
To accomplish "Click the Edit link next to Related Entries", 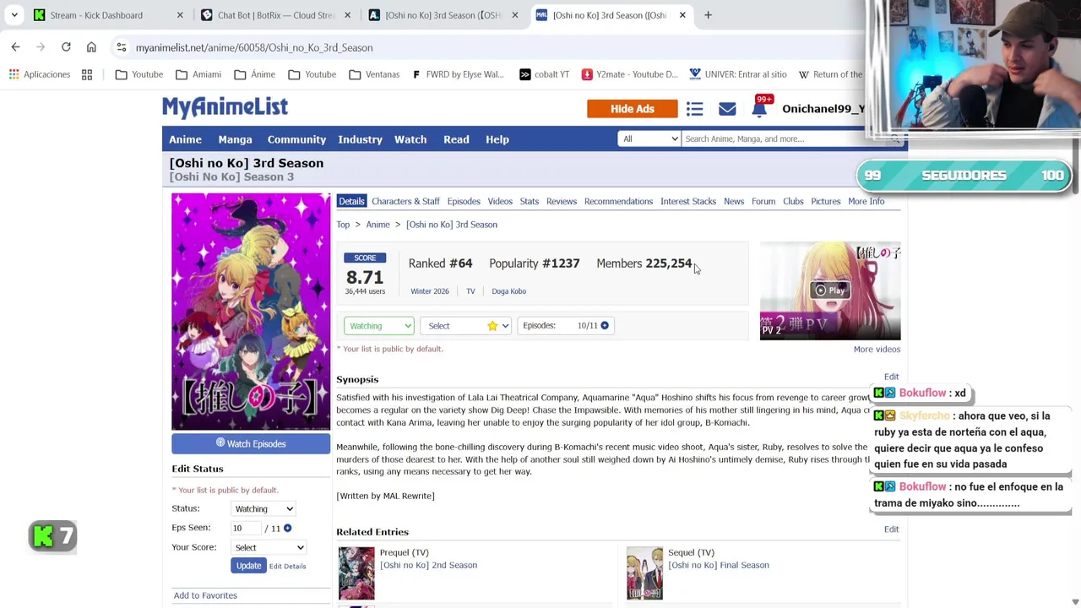I will coord(891,529).
